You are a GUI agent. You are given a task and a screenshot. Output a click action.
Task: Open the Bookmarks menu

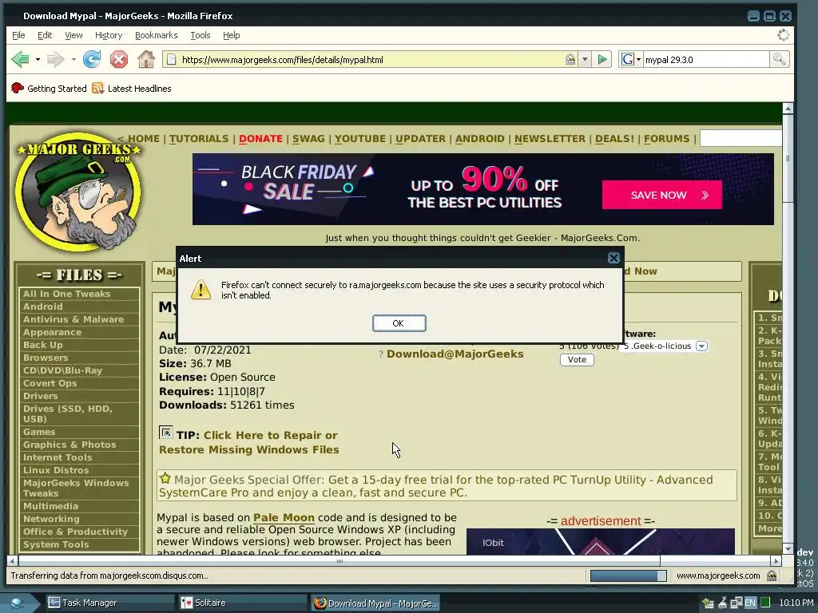coord(156,35)
